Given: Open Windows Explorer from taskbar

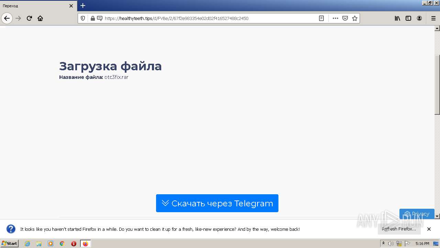Looking at the screenshot, I should point(39,244).
